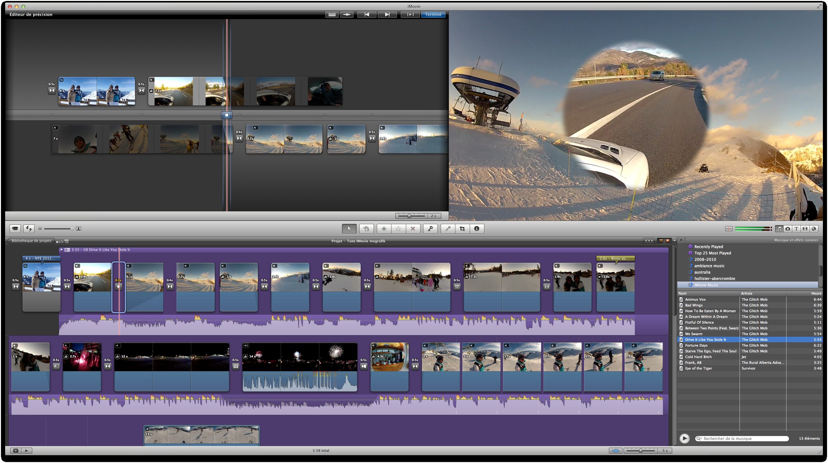828x463 pixels.
Task: Open the clip info inspector
Action: point(477,229)
